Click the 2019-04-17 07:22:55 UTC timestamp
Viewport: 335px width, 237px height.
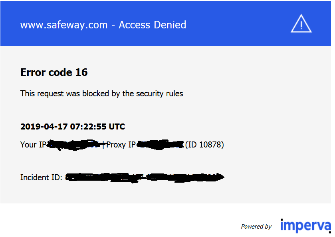point(73,127)
